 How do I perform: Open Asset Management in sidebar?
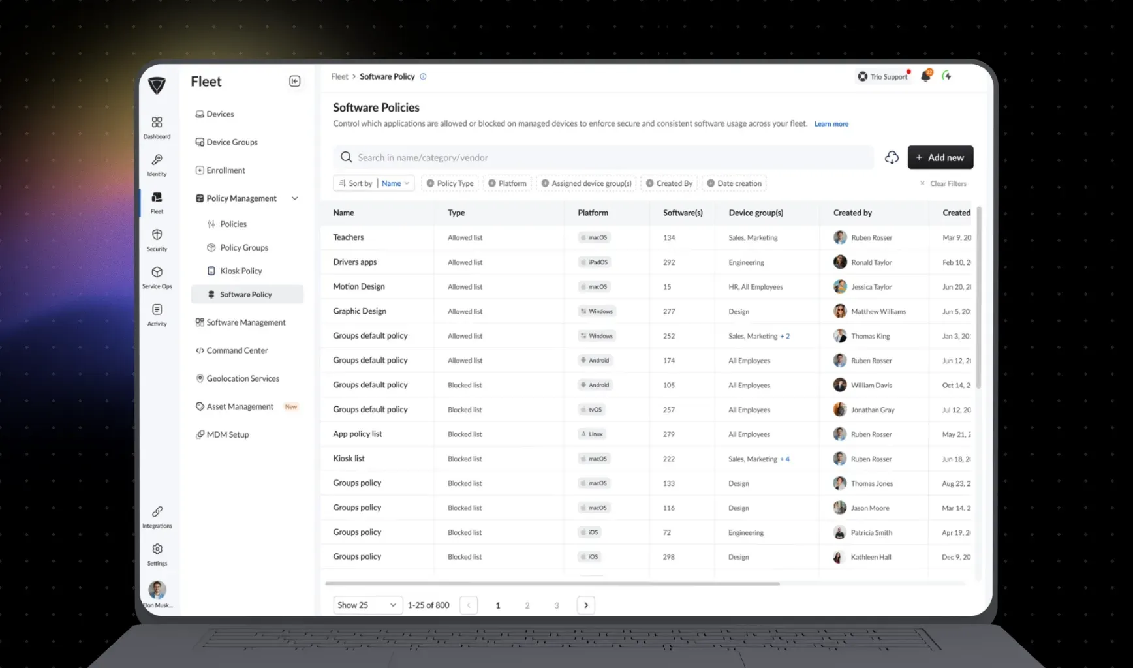pos(234,406)
